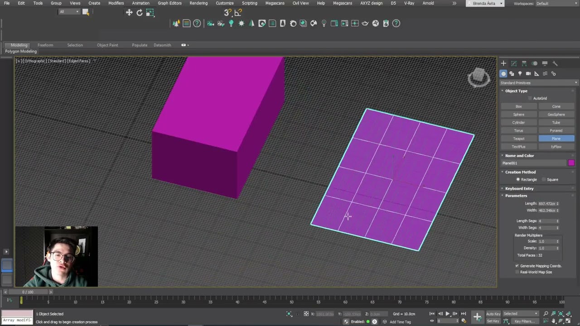Select the Lights category icon
Viewport: 580px width, 326px height.
520,73
